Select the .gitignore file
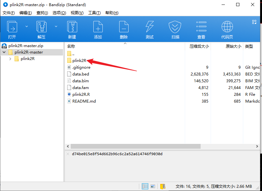Image resolution: width=262 pixels, height=191 pixels. click(81, 67)
